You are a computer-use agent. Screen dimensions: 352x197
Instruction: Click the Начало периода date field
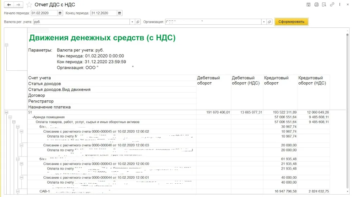click(x=44, y=13)
